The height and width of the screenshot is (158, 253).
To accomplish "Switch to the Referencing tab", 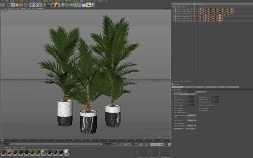I will (211, 87).
